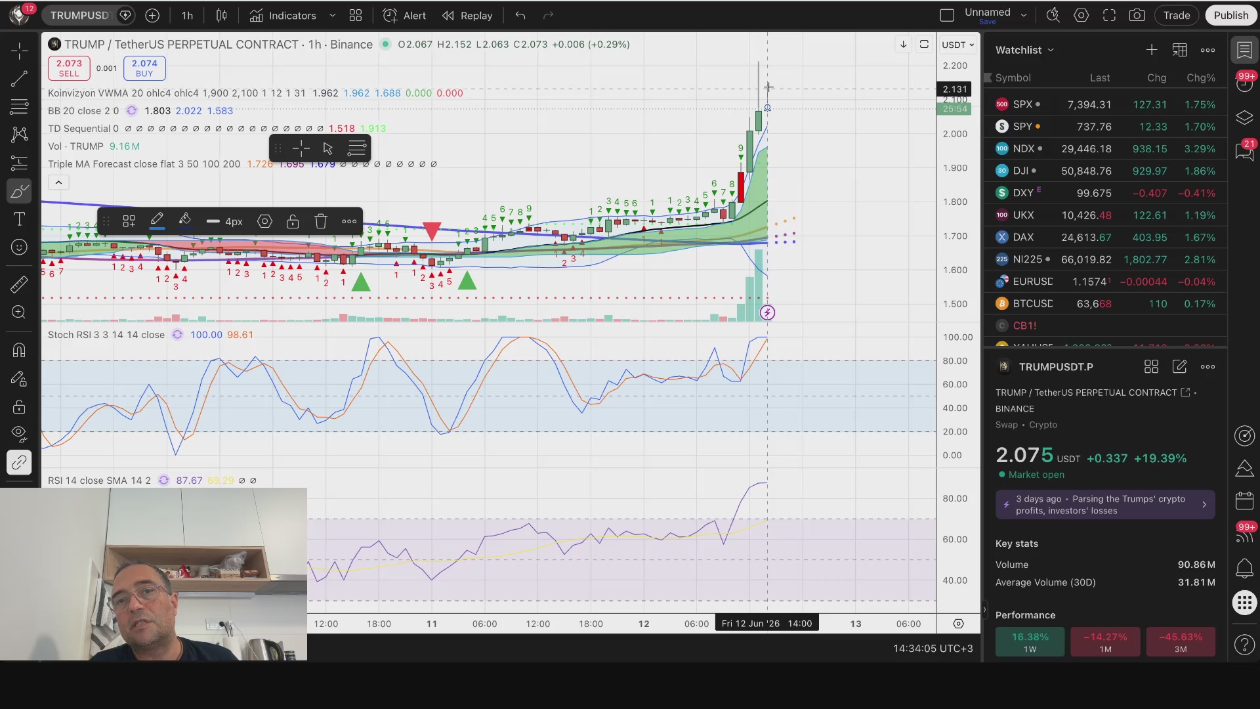
Task: Select the text annotation tool
Action: 19,219
